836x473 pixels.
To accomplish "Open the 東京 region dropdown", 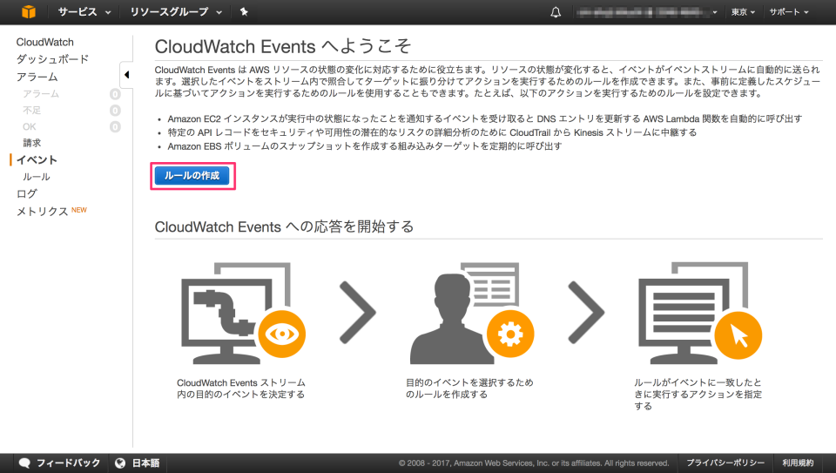I will pyautogui.click(x=743, y=11).
